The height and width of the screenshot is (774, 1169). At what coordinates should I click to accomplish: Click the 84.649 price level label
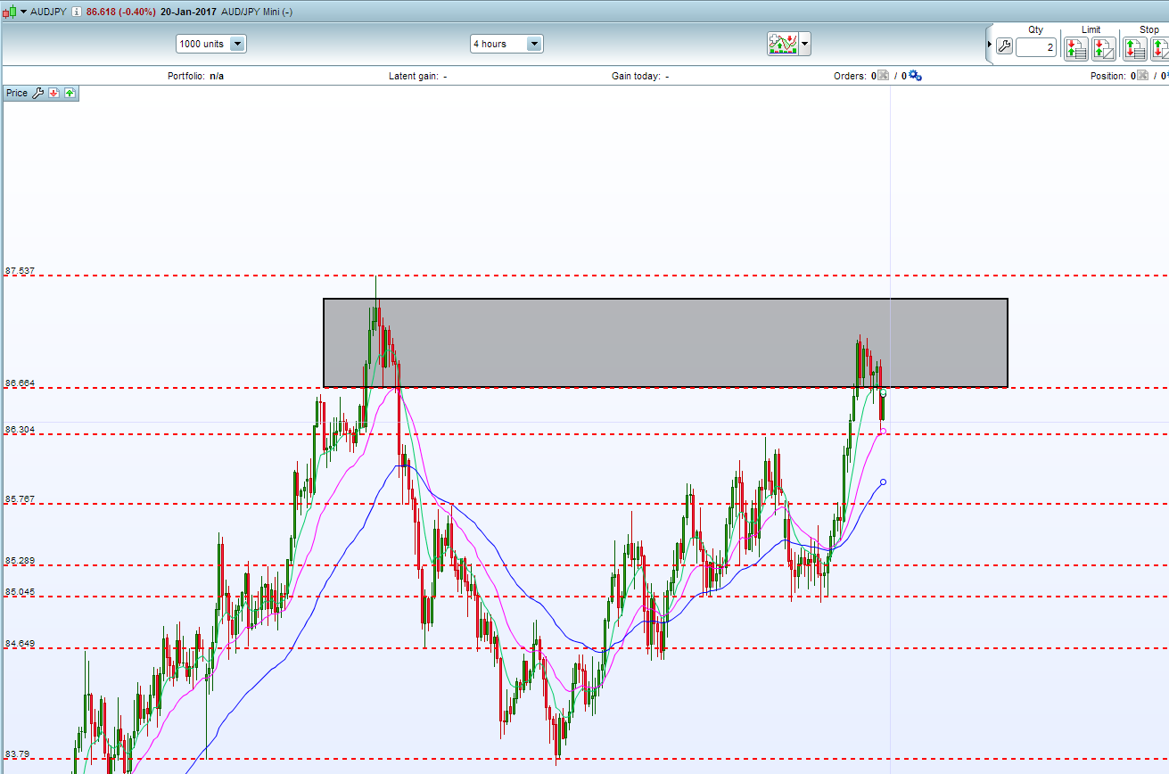pos(20,643)
